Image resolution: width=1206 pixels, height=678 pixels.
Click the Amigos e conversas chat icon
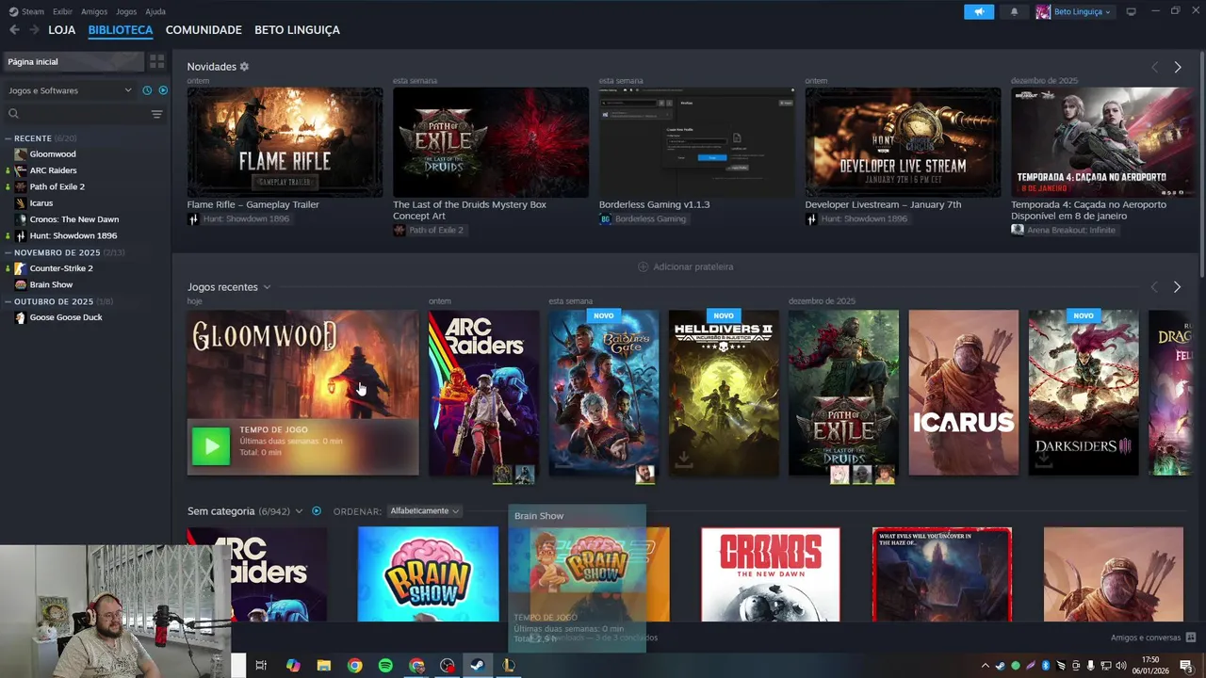pos(1191,638)
